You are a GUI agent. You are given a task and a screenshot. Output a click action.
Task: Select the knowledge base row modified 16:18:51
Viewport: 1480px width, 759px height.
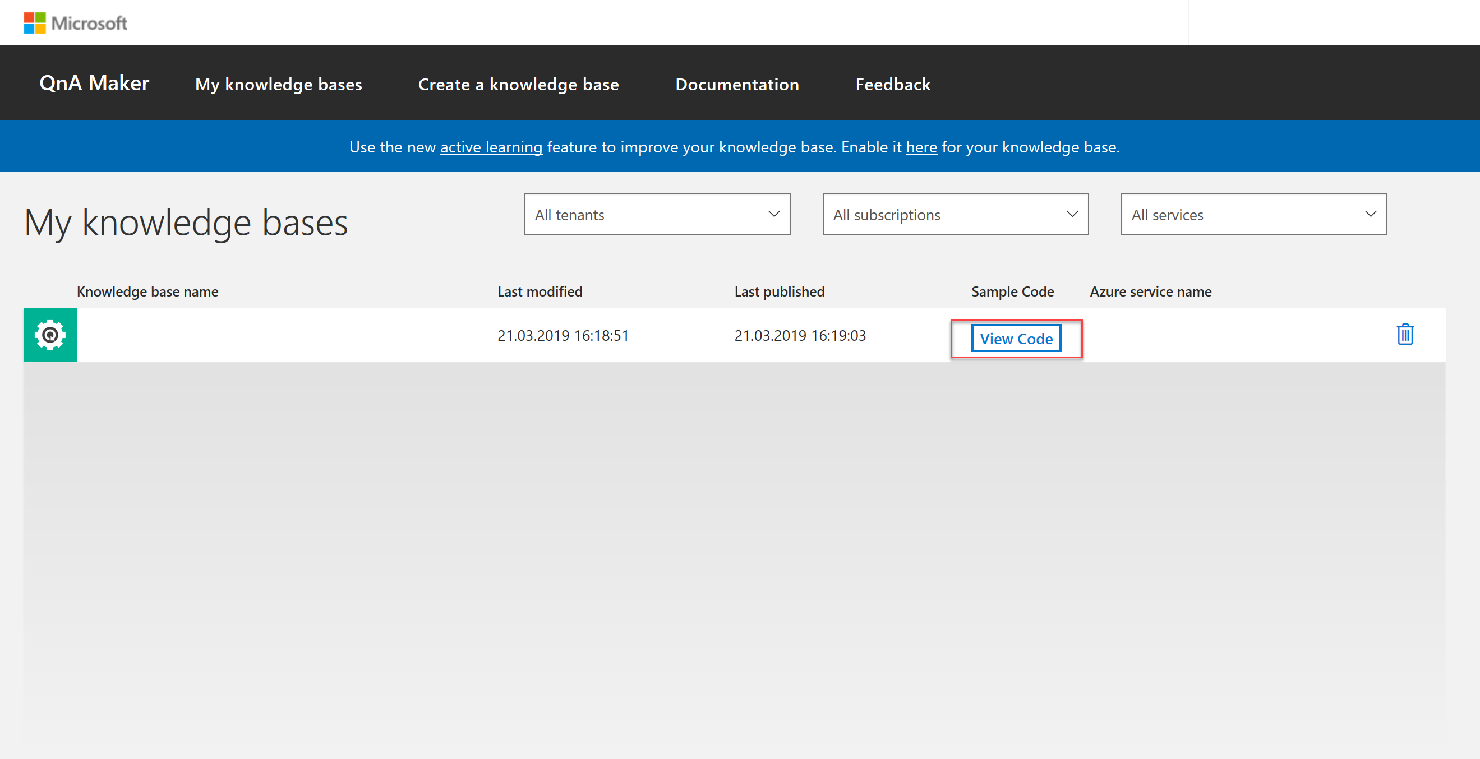point(563,335)
